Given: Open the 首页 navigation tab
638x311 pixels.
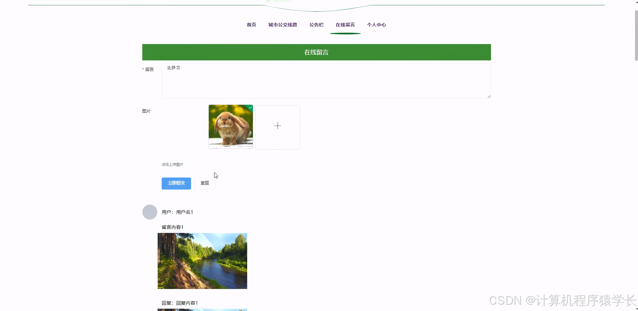Looking at the screenshot, I should click(x=251, y=25).
